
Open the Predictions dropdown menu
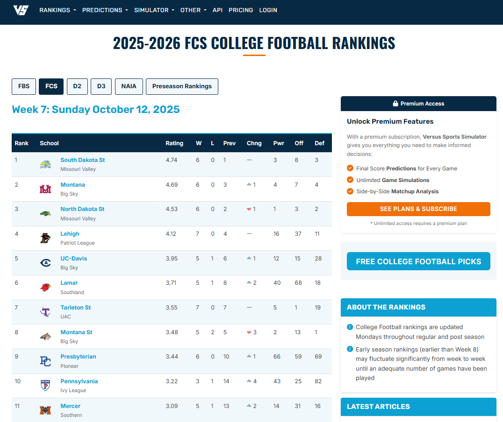pos(105,10)
